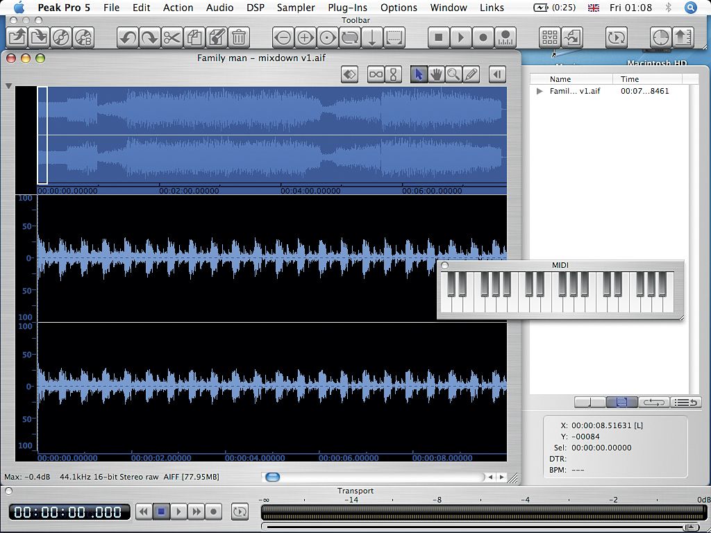Fast forward using the Transport bar button
The width and height of the screenshot is (711, 533).
pyautogui.click(x=196, y=511)
